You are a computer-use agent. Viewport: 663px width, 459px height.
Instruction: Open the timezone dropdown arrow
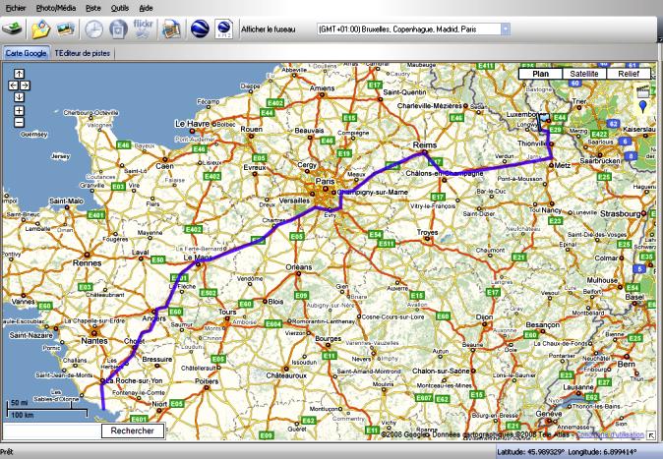[x=506, y=29]
